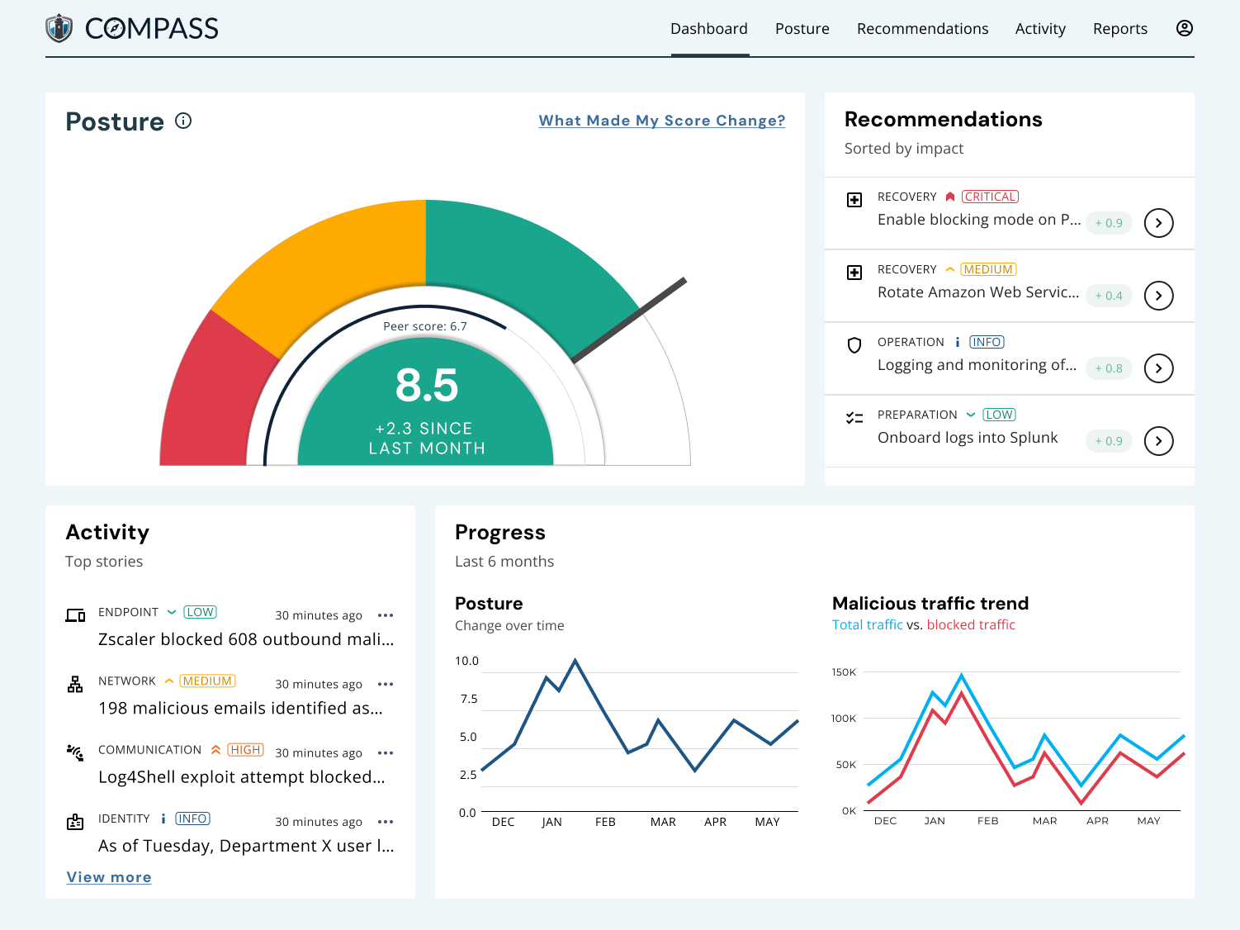This screenshot has height=930, width=1240.
Task: Open the Rotate Amazon Web Services arrow
Action: coord(1158,296)
